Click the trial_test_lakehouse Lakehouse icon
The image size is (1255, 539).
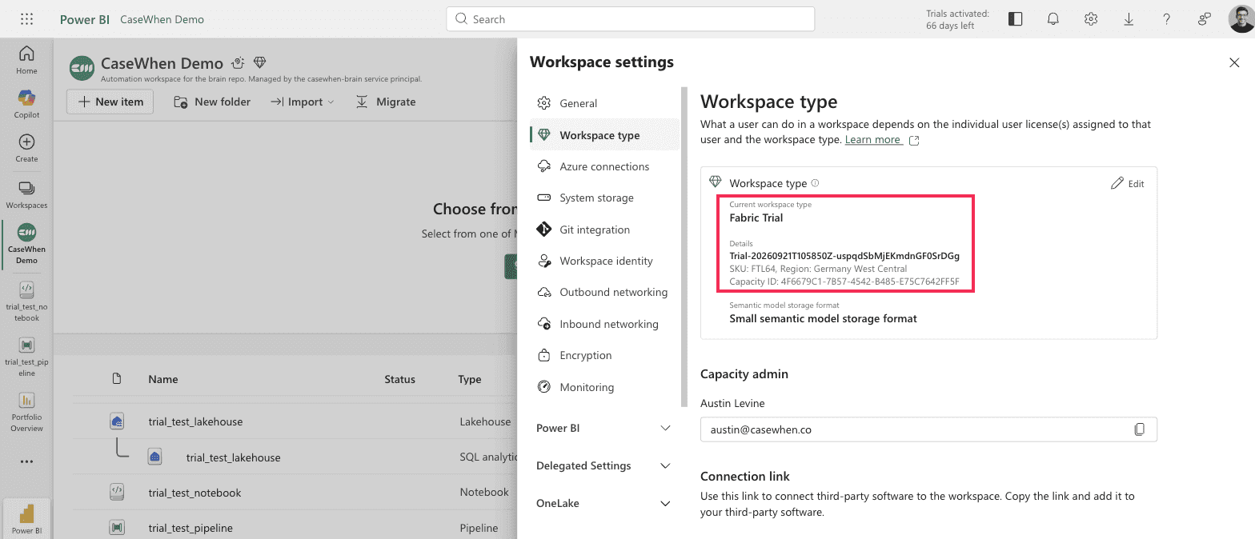117,421
